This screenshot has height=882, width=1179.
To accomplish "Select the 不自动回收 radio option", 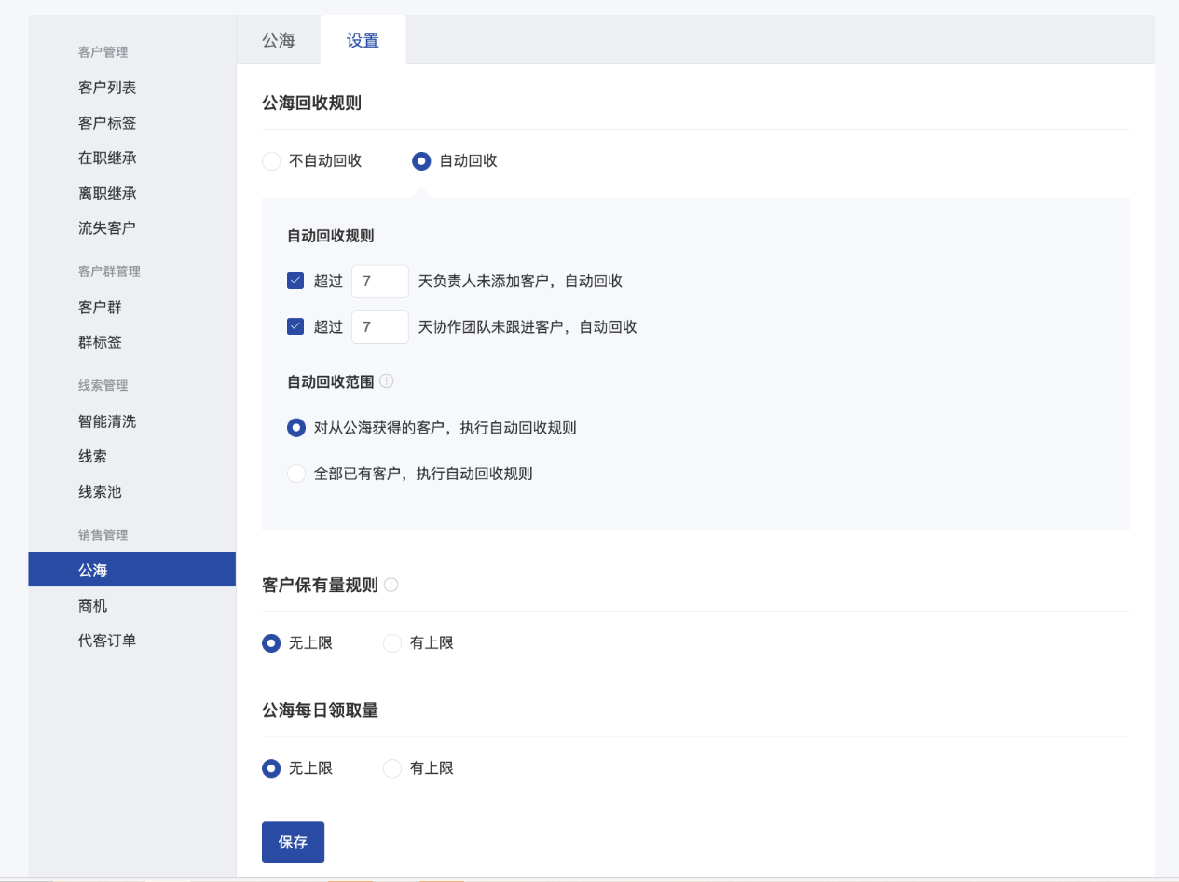I will pyautogui.click(x=271, y=161).
